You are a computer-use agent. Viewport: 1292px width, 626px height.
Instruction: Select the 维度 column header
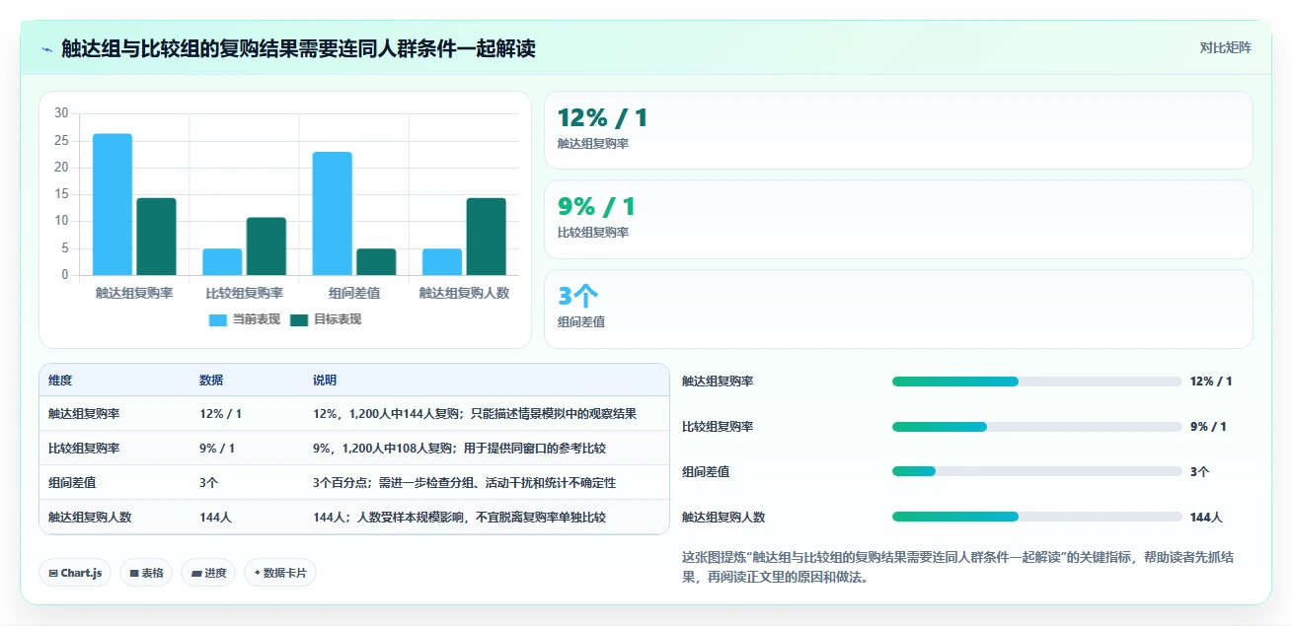60,381
